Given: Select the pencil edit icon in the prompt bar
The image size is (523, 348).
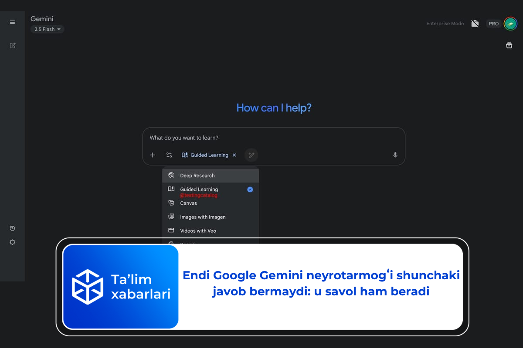Looking at the screenshot, I should (251, 155).
